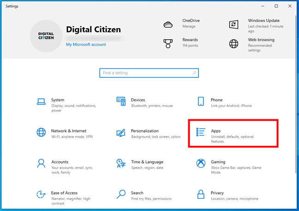
Task: Open OneDrive Manage
Action: coord(189,26)
